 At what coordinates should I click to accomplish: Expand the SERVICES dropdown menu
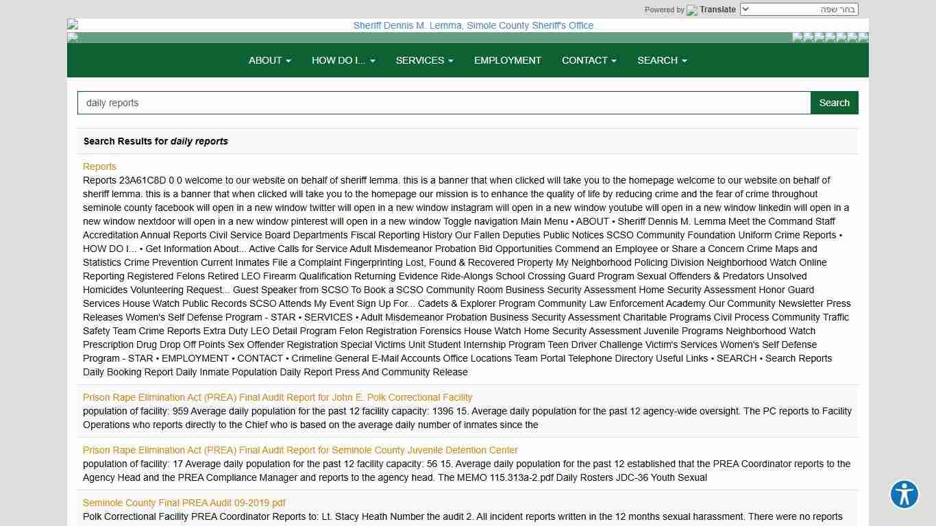tap(424, 60)
